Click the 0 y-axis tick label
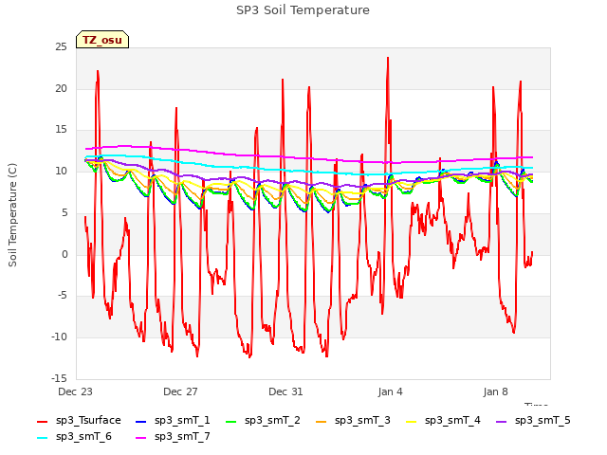607x455 pixels. click(64, 254)
